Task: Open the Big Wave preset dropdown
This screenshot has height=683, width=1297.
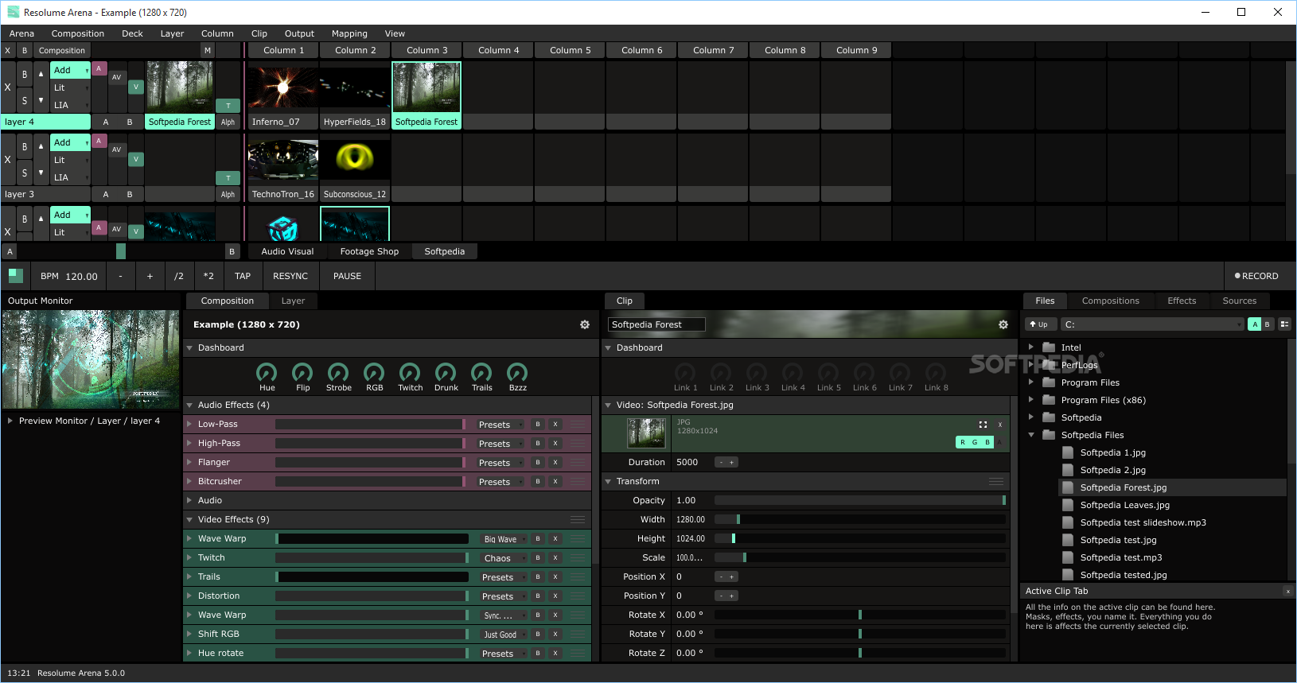Action: (x=504, y=539)
